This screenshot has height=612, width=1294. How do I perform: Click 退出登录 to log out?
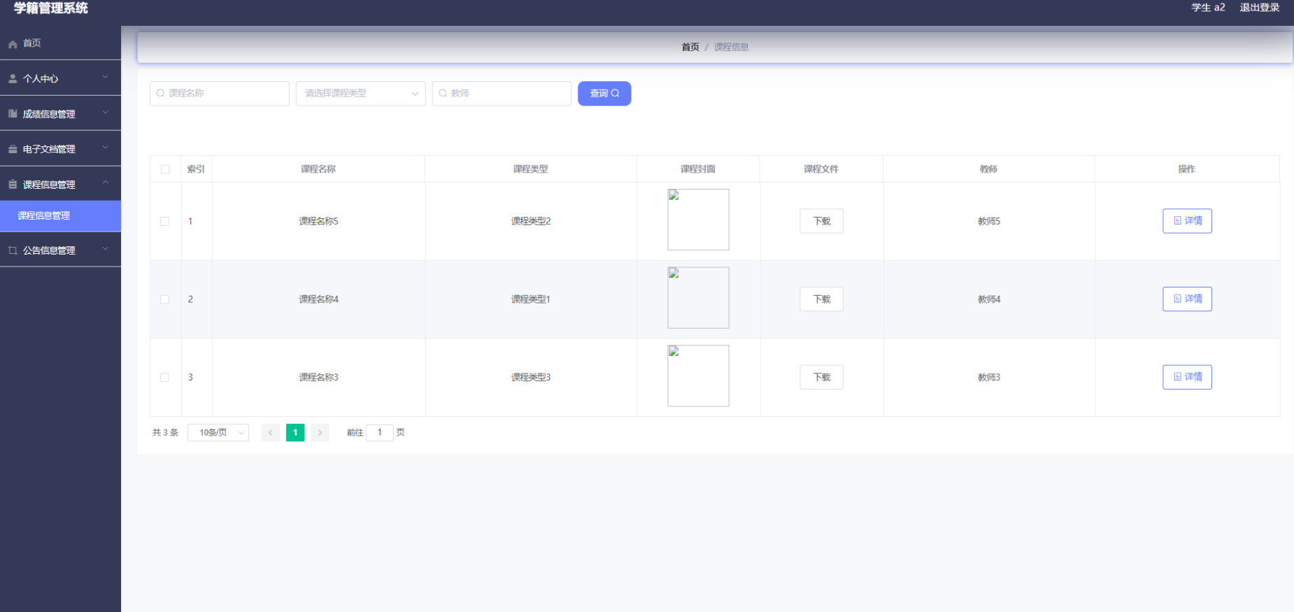(x=1260, y=8)
